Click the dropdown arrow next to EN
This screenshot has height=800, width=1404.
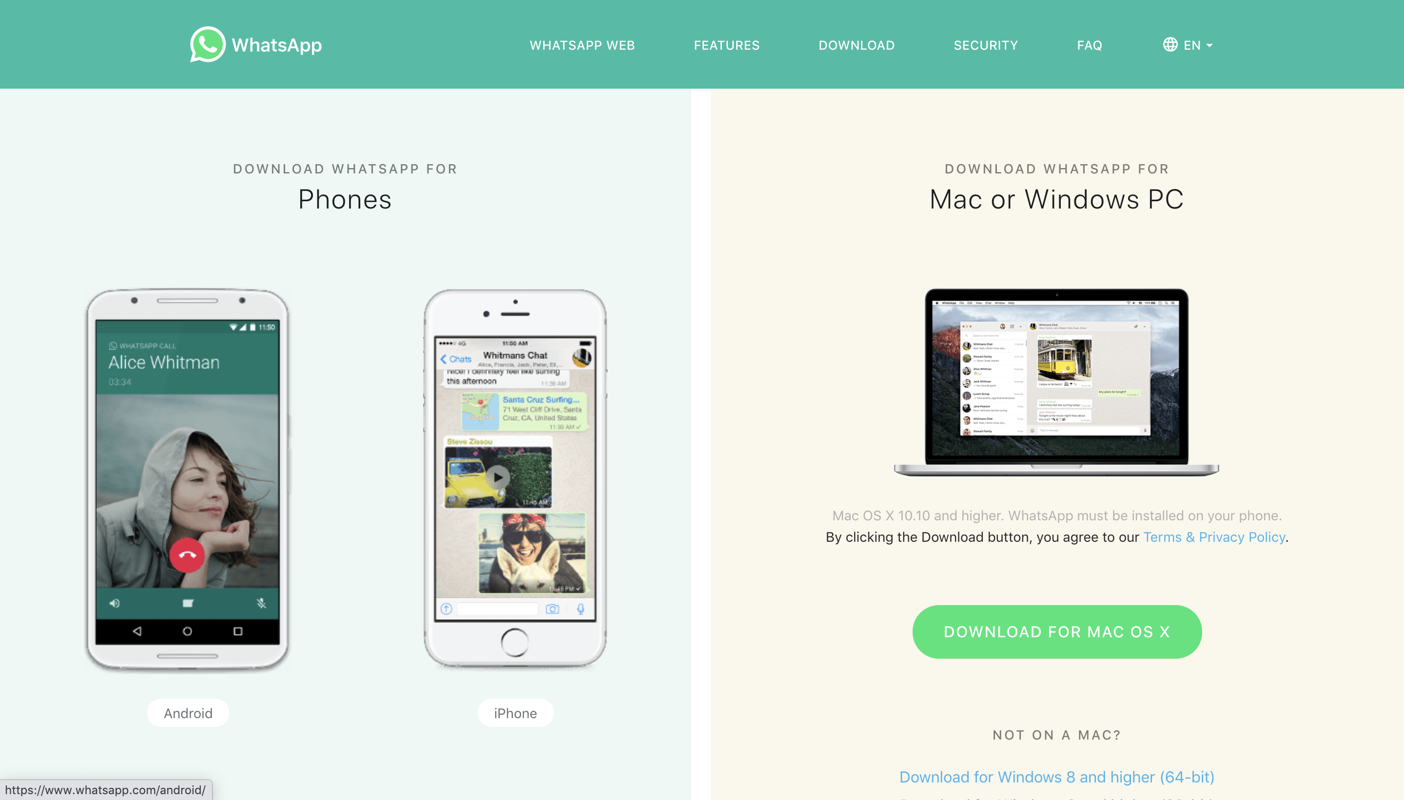pyautogui.click(x=1211, y=44)
